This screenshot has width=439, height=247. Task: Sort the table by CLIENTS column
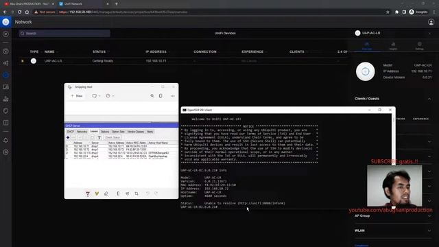point(297,52)
